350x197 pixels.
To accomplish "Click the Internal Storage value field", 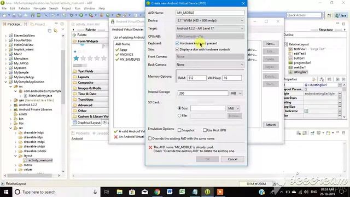I will click(x=203, y=93).
